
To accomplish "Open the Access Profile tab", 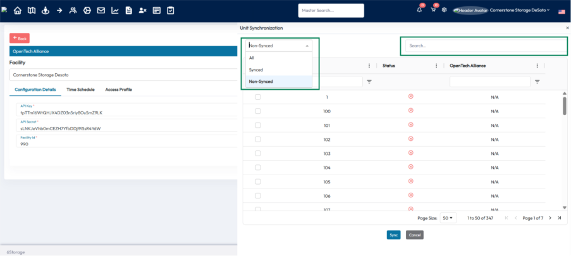I will tap(118, 90).
